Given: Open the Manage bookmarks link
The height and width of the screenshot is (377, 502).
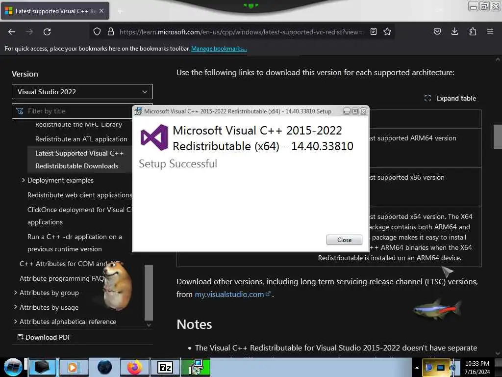Looking at the screenshot, I should tap(219, 49).
